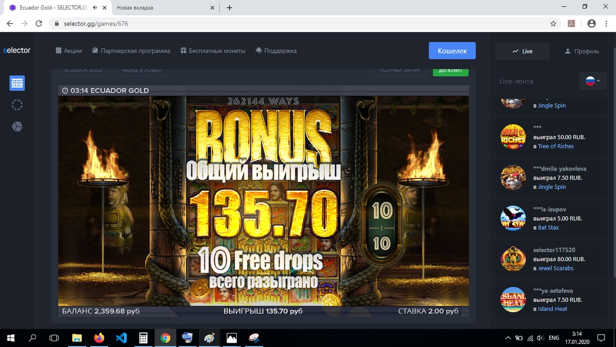Screen dimensions: 616x347
Task: Open Chrome profile avatar icon
Action: 591,24
